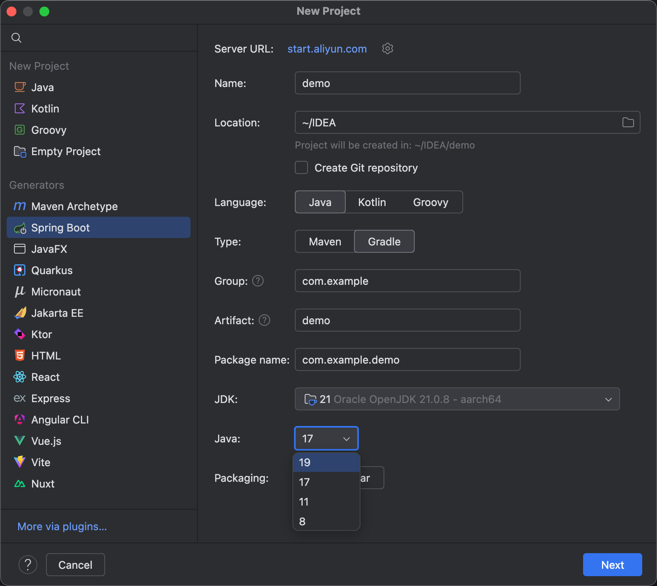
Task: Browse for location with folder icon
Action: point(628,122)
